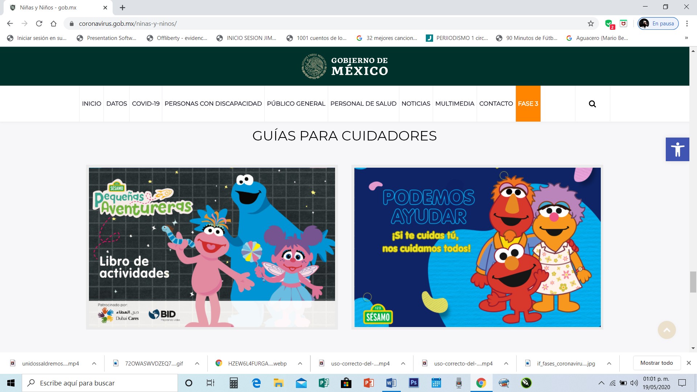Image resolution: width=697 pixels, height=392 pixels.
Task: Open Chrome three-dot menu
Action: [687, 24]
